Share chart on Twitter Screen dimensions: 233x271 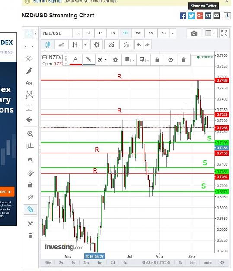(192, 16)
